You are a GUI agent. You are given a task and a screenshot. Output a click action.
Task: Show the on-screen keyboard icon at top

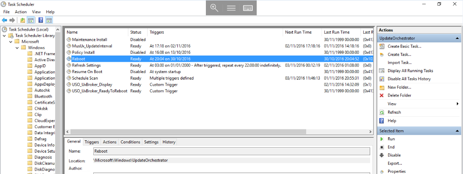248,8
